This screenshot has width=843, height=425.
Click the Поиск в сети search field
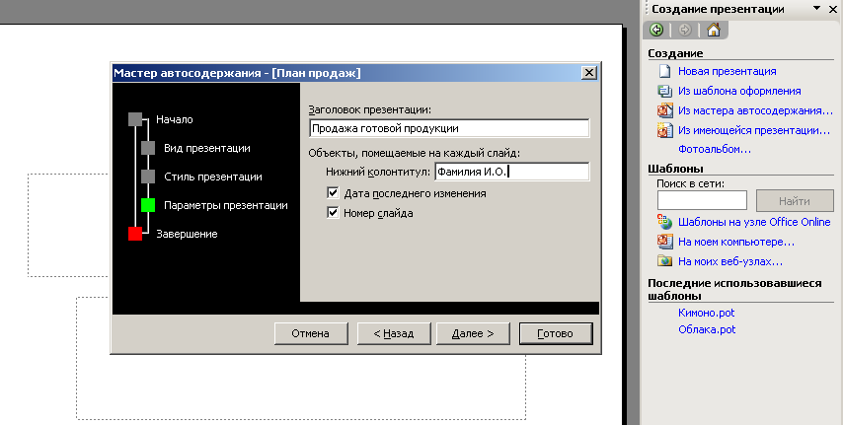pos(702,200)
